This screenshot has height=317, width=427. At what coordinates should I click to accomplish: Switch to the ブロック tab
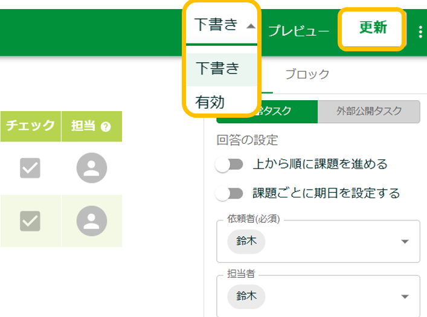coord(307,74)
